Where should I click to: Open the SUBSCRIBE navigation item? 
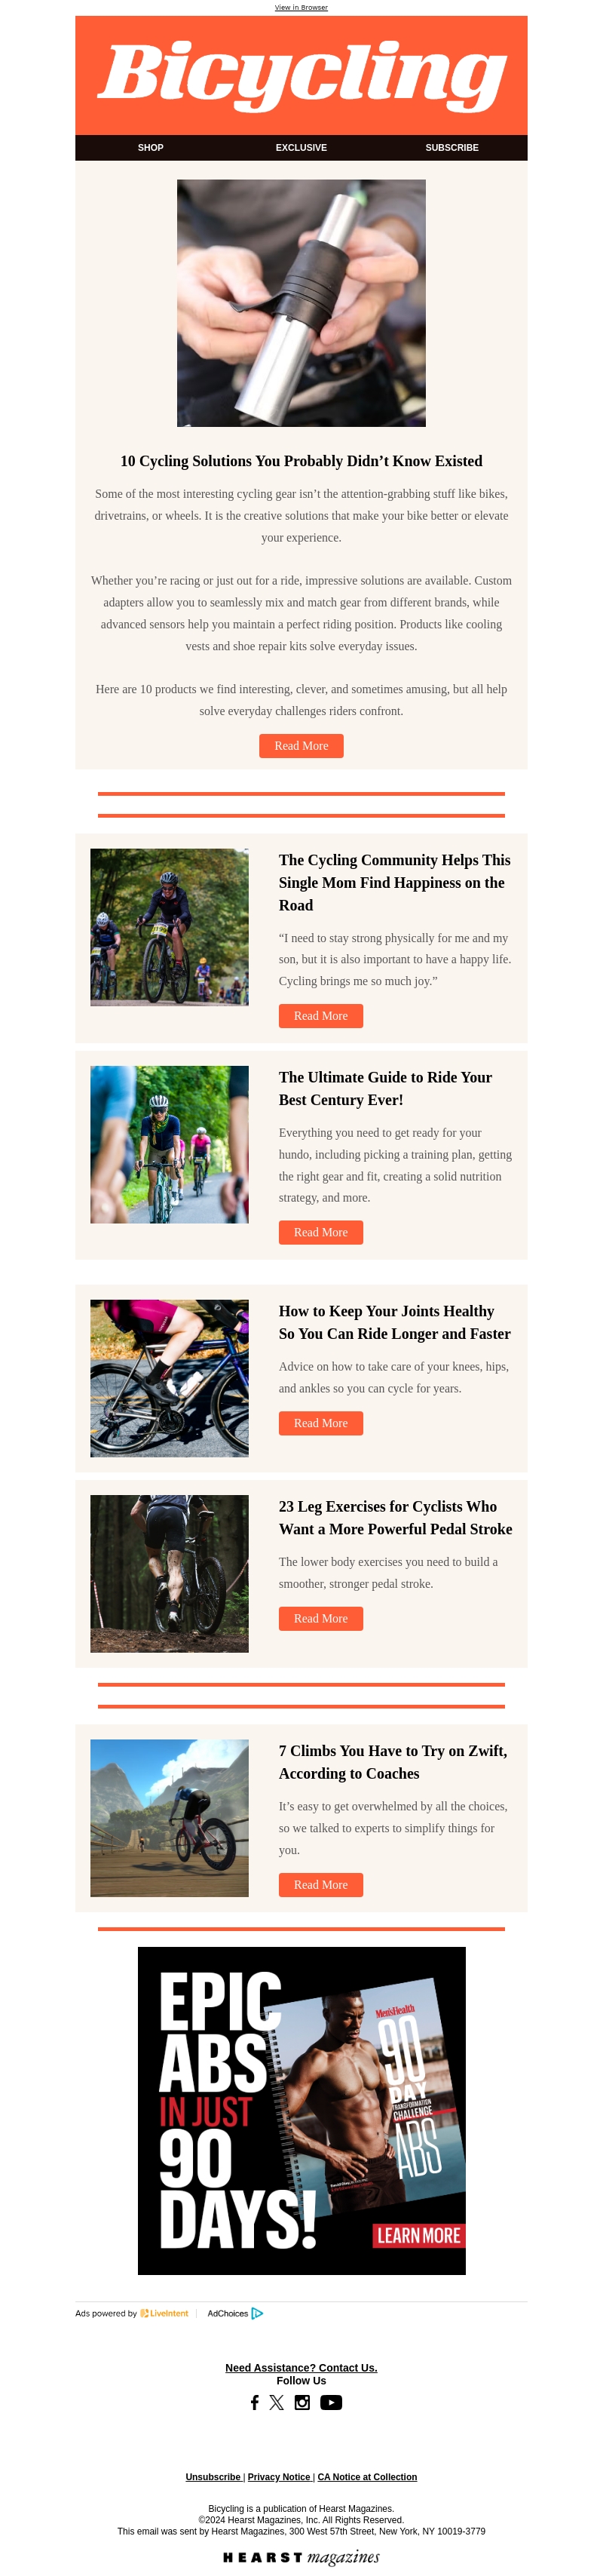click(x=452, y=147)
